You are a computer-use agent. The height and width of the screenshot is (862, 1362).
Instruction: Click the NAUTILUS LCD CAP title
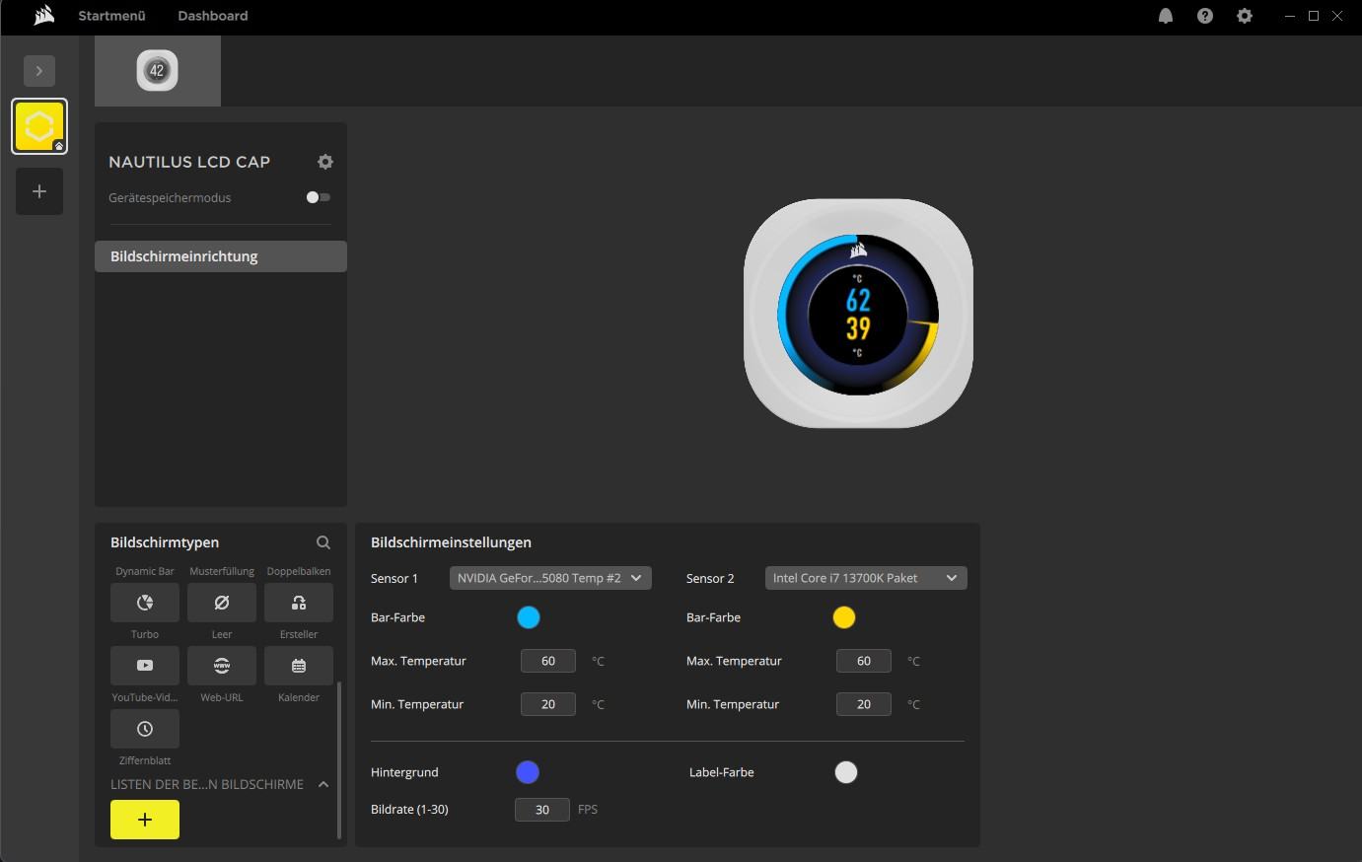[189, 162]
